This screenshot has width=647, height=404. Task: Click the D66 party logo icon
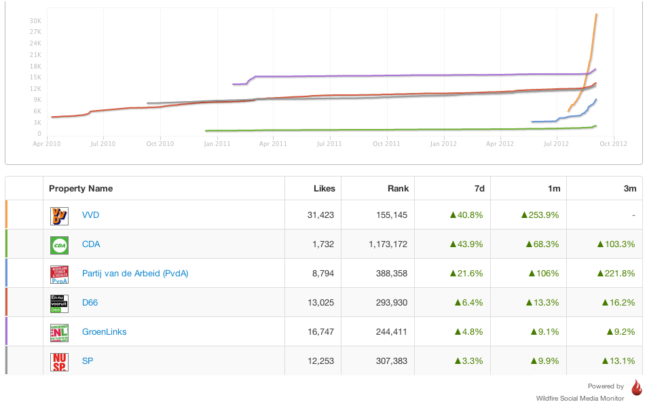click(60, 304)
